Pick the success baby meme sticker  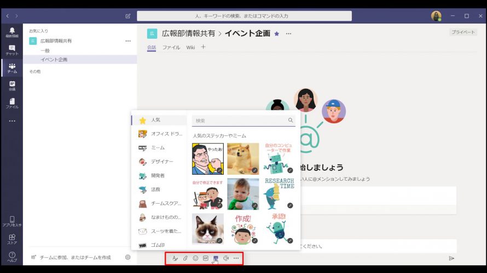(243, 194)
